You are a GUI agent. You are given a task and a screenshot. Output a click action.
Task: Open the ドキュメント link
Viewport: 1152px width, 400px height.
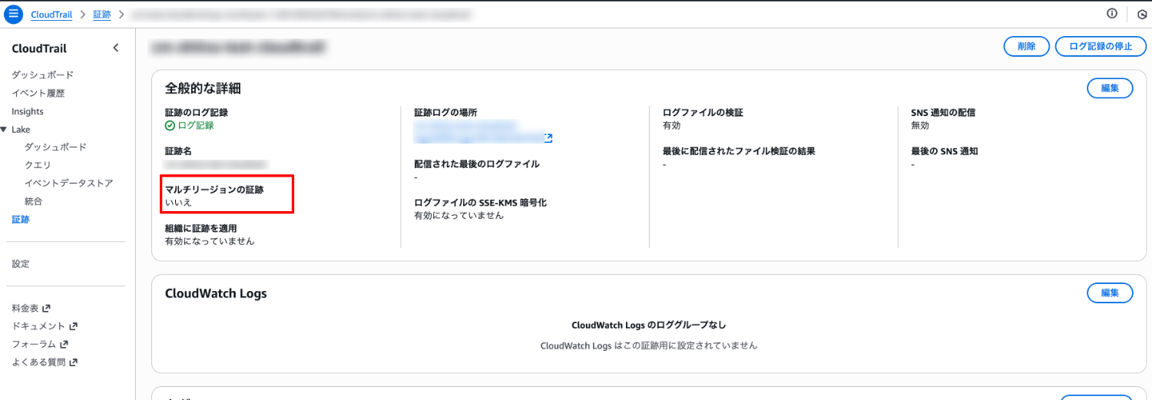coord(38,326)
